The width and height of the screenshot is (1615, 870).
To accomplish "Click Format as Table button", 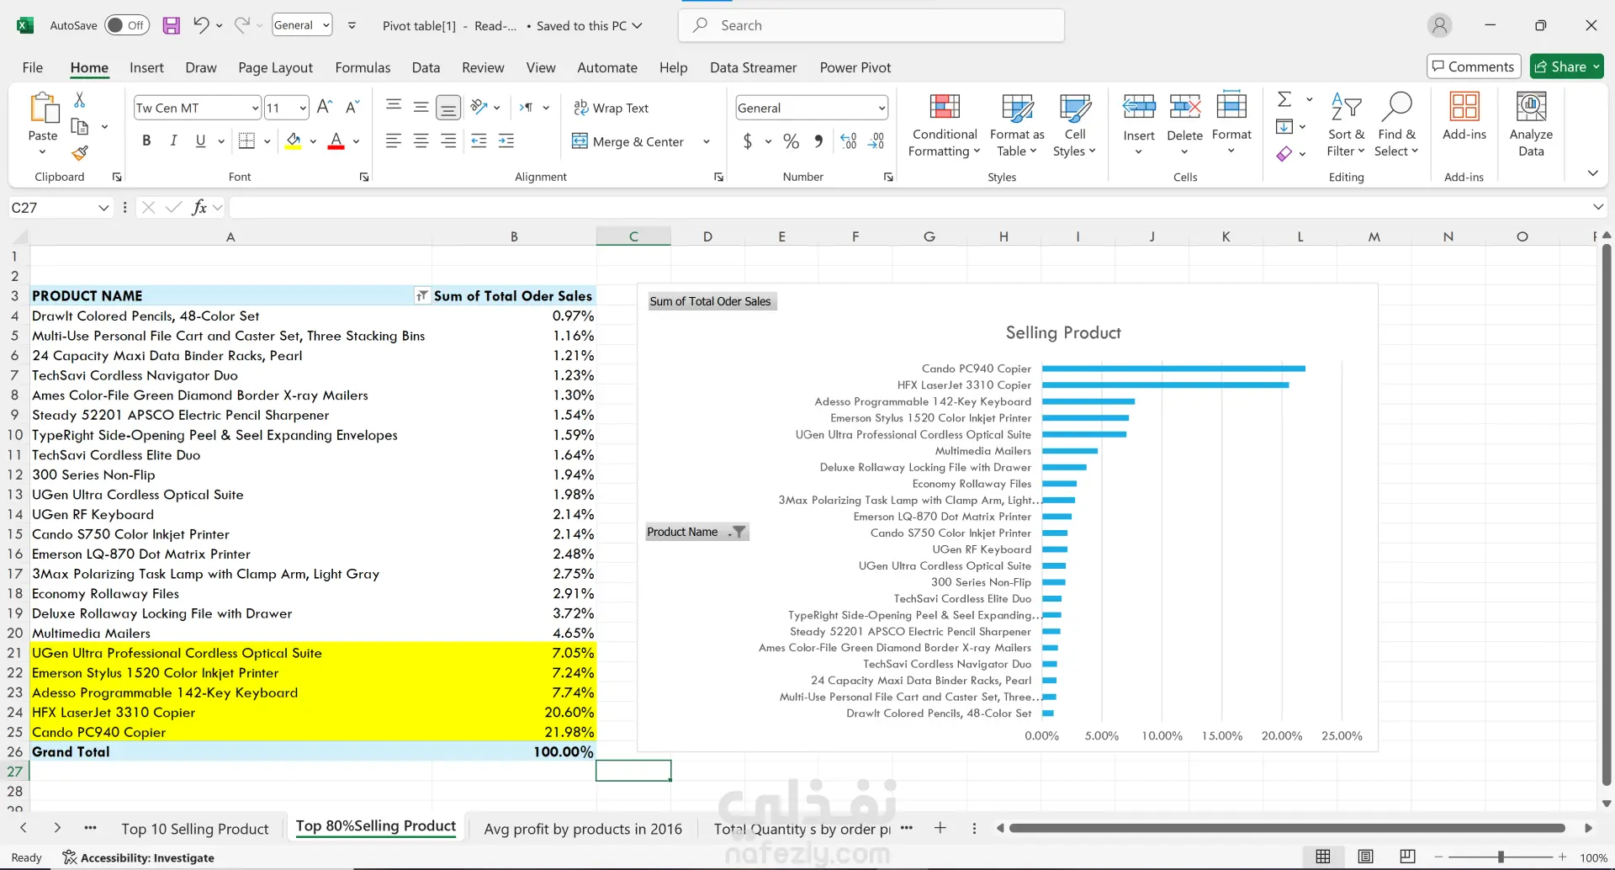I will (1017, 125).
